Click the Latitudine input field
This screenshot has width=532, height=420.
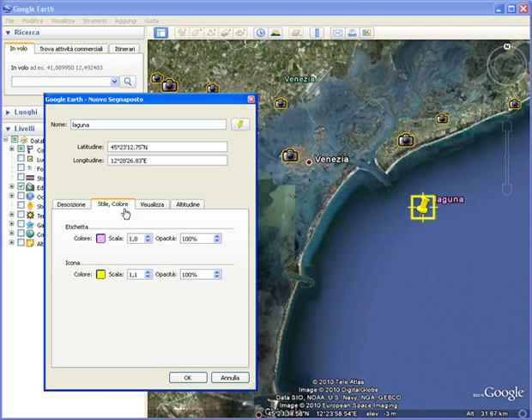(167, 147)
